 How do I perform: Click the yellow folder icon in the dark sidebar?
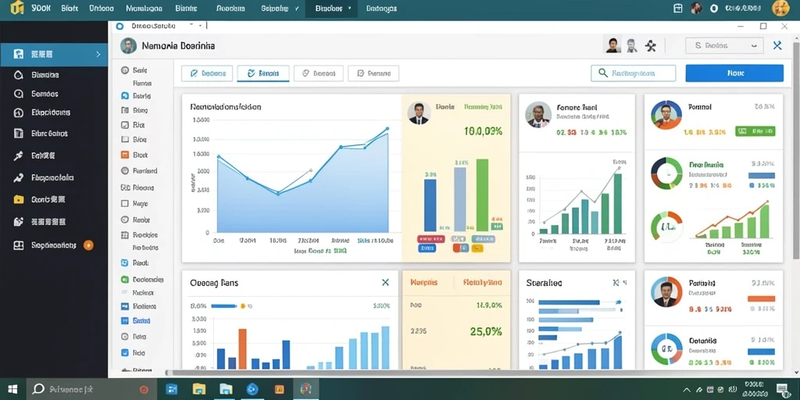click(x=19, y=199)
